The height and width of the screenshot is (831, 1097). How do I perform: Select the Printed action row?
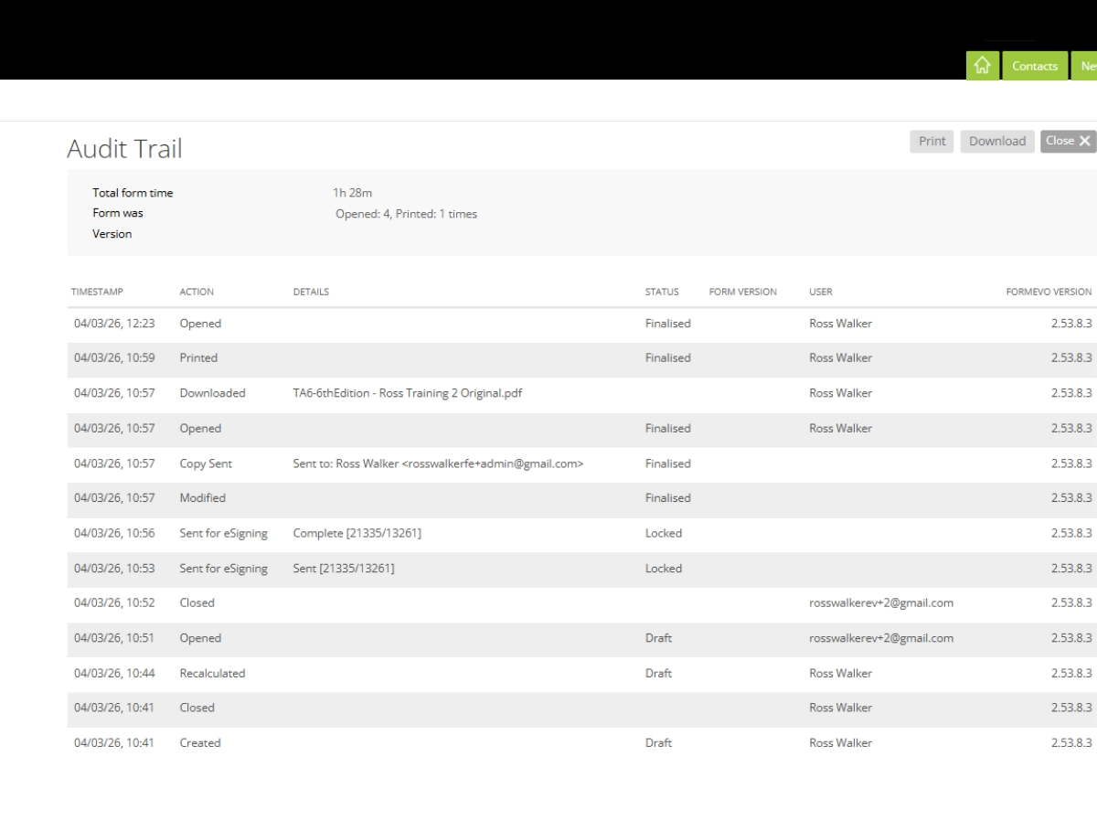tap(581, 358)
